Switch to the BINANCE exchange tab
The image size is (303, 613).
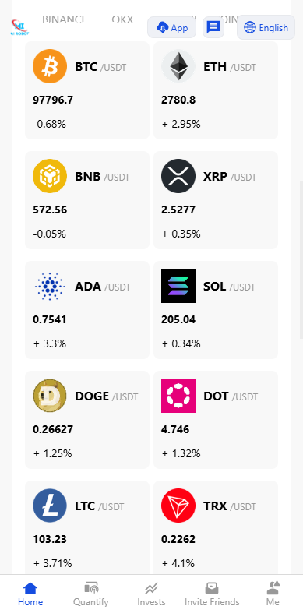tap(65, 19)
